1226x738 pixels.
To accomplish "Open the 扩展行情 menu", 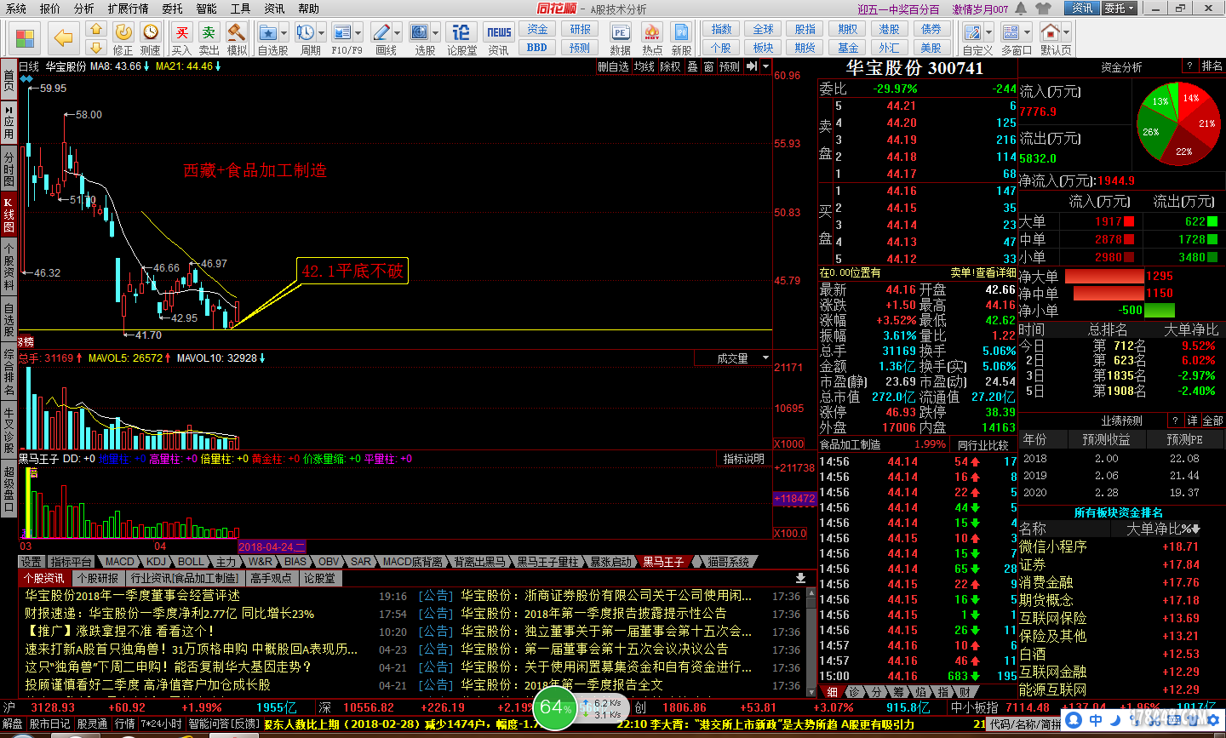I will tap(129, 9).
